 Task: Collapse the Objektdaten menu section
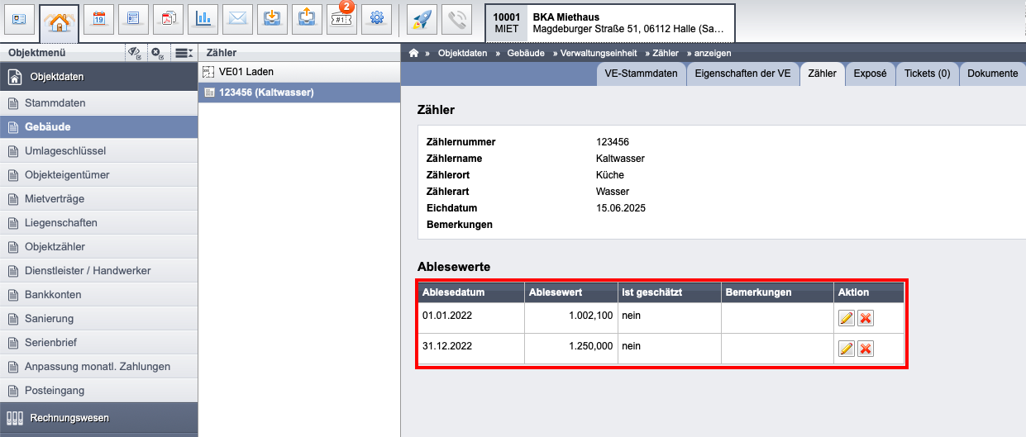click(x=99, y=77)
